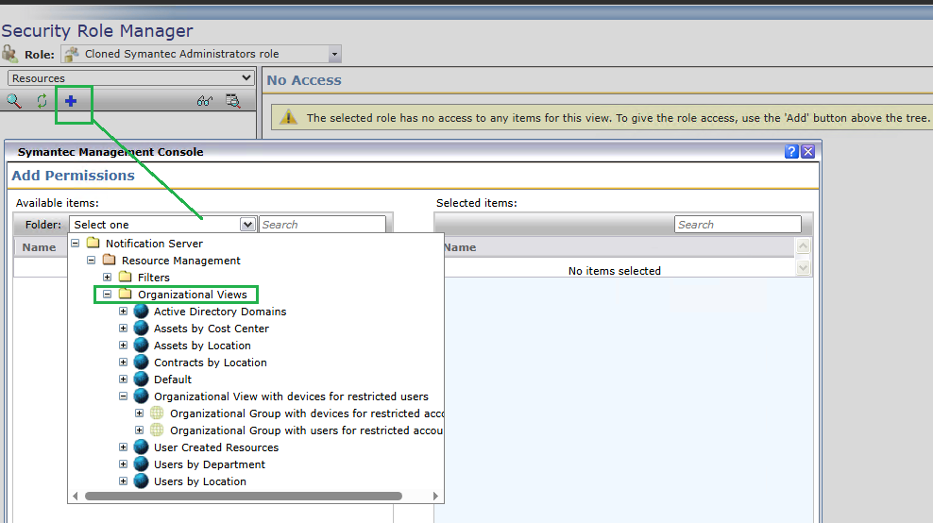Expand users for restricted accounts group
Screen dimensions: 933x523
click(x=139, y=430)
